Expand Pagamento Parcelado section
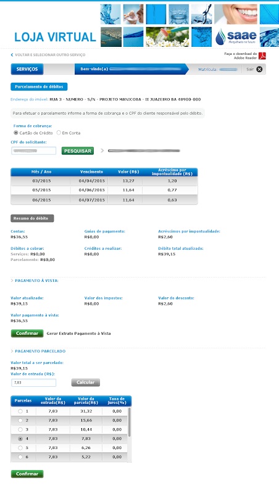Viewport: 279px width, 491px height. 38,351
